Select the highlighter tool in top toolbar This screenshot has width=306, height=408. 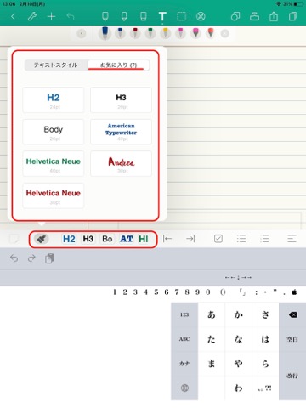click(x=124, y=16)
